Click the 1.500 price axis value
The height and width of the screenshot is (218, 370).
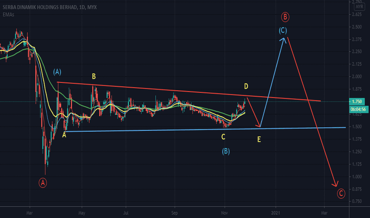[x=357, y=126]
